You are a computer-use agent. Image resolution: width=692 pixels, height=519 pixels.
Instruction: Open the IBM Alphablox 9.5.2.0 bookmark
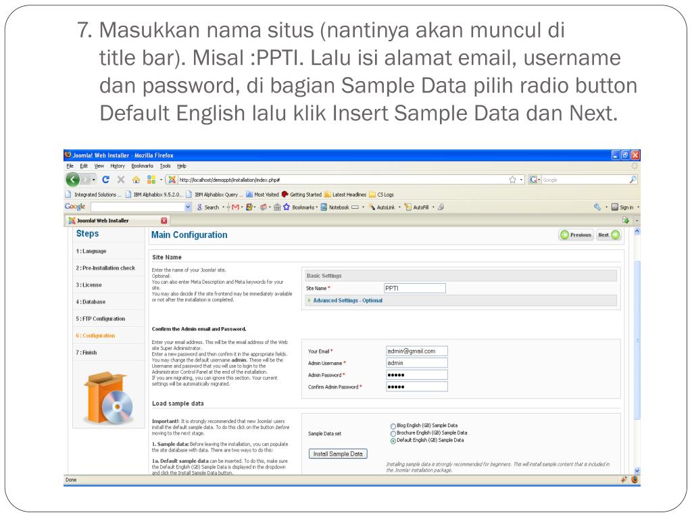coord(154,194)
